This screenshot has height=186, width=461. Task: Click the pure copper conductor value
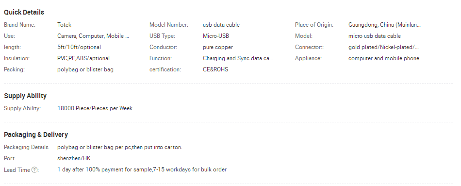(218, 47)
